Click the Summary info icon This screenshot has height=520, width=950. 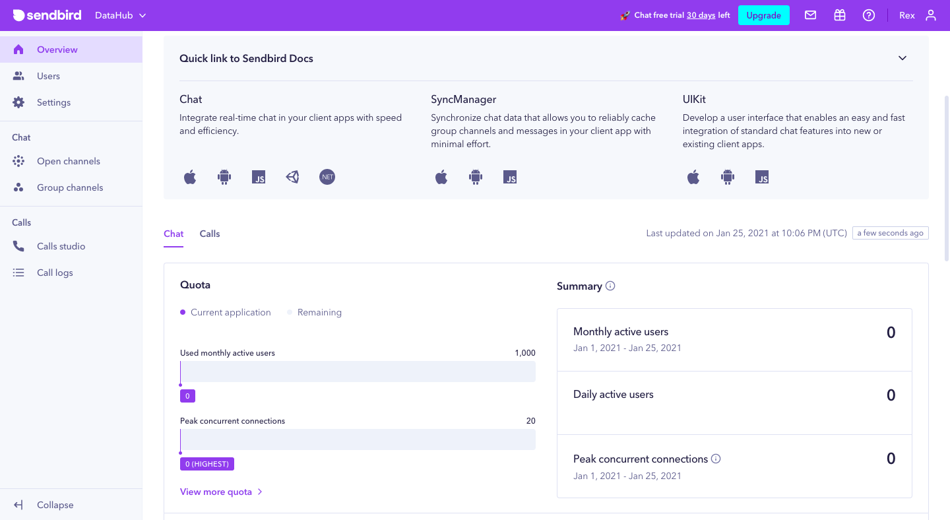pos(610,286)
